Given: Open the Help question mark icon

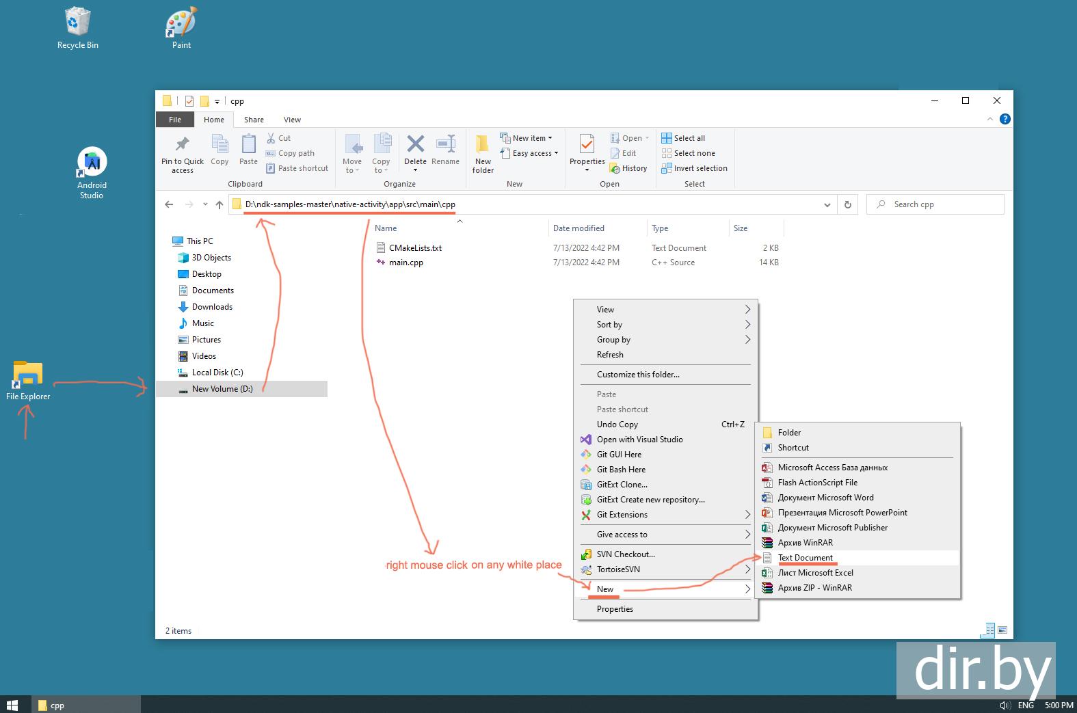Looking at the screenshot, I should click(1005, 119).
